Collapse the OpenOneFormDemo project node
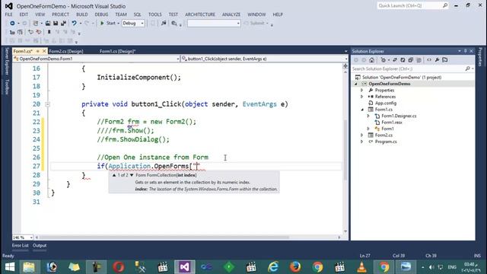487x274 pixels. tap(356, 84)
